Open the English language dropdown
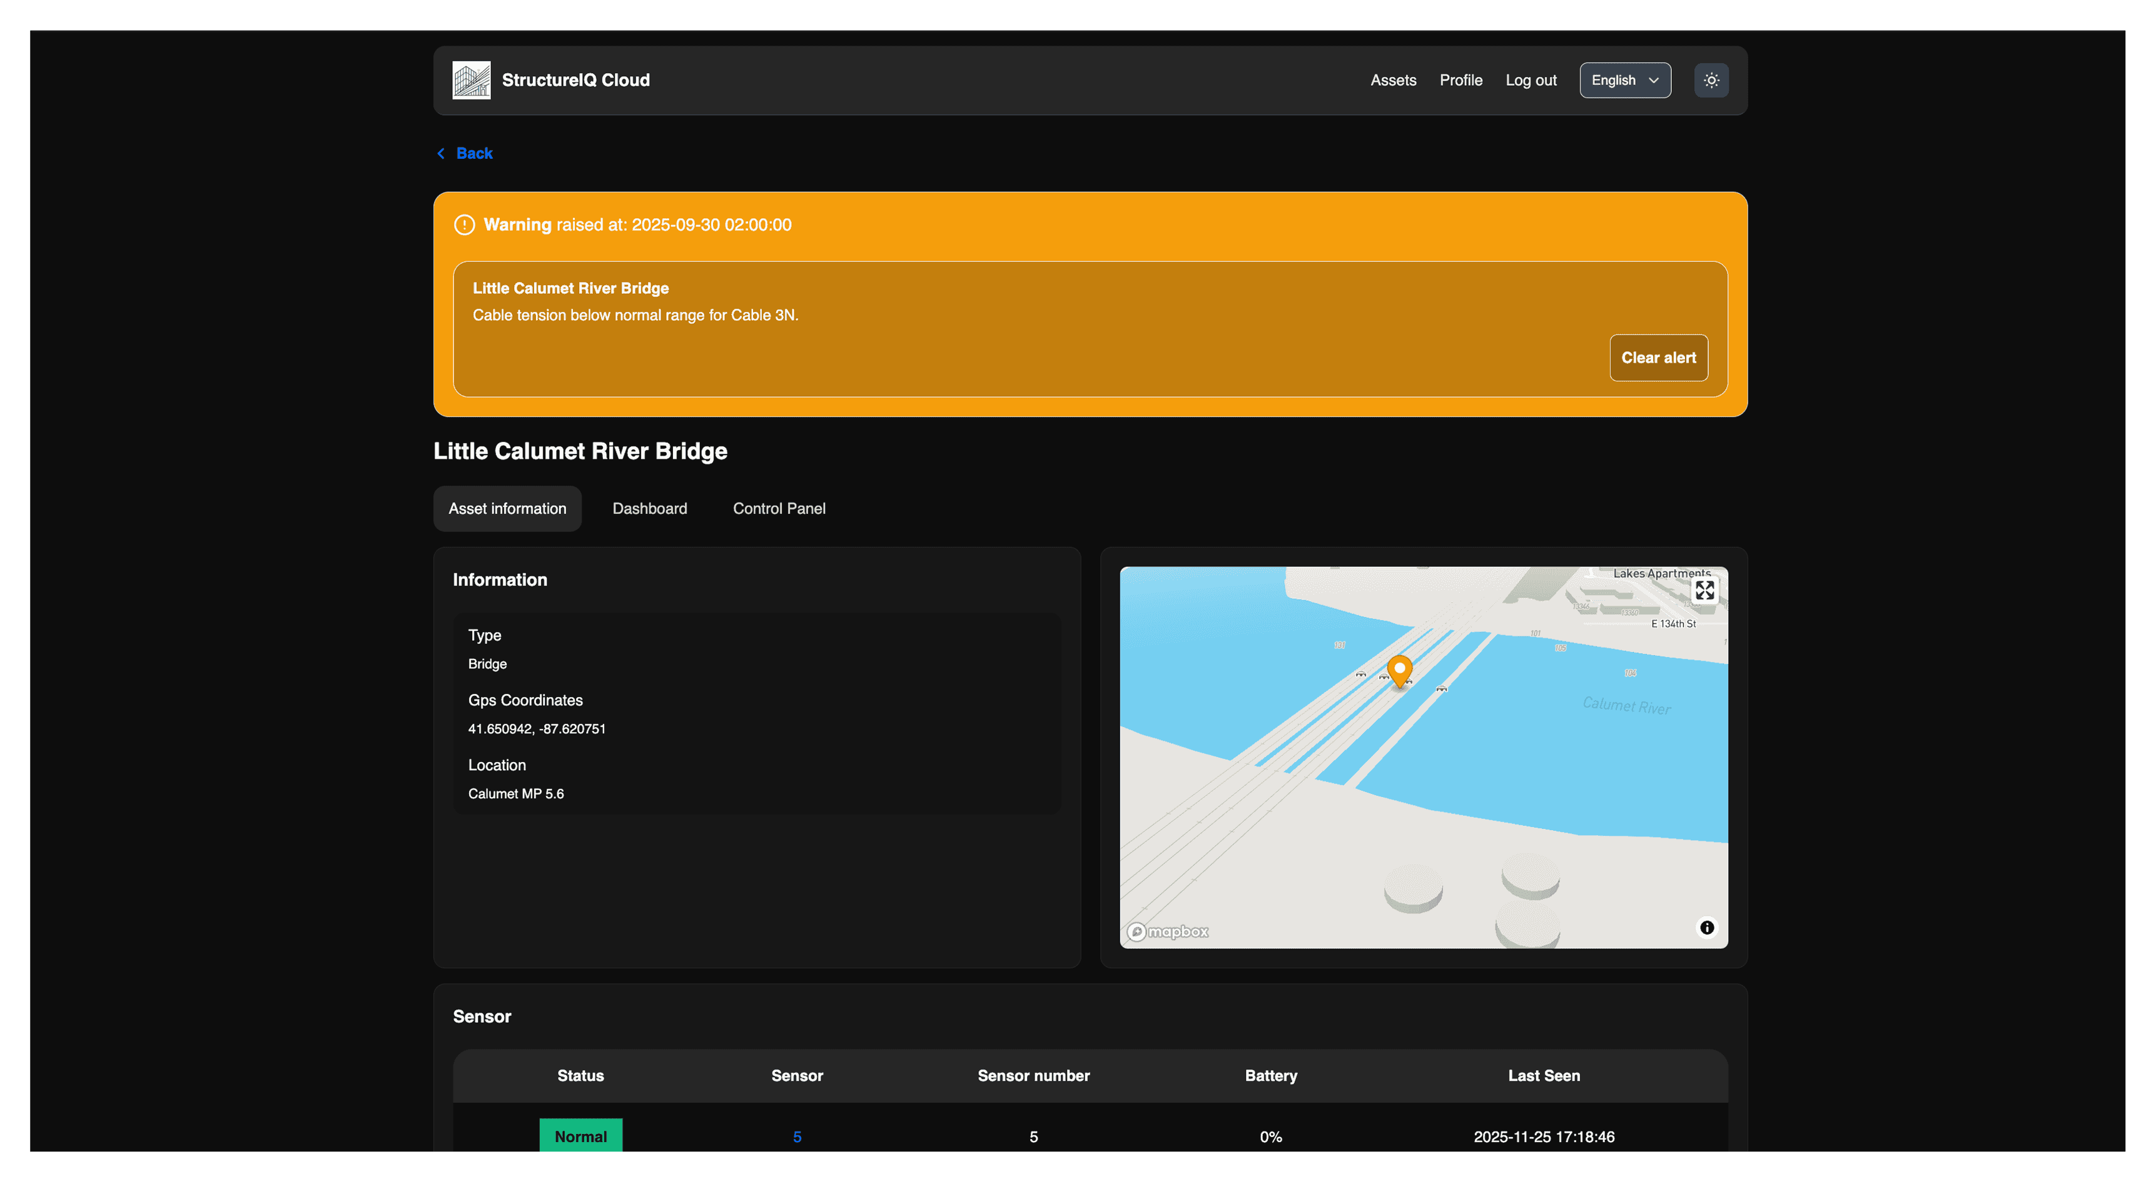The width and height of the screenshot is (2156, 1199). (x=1624, y=80)
